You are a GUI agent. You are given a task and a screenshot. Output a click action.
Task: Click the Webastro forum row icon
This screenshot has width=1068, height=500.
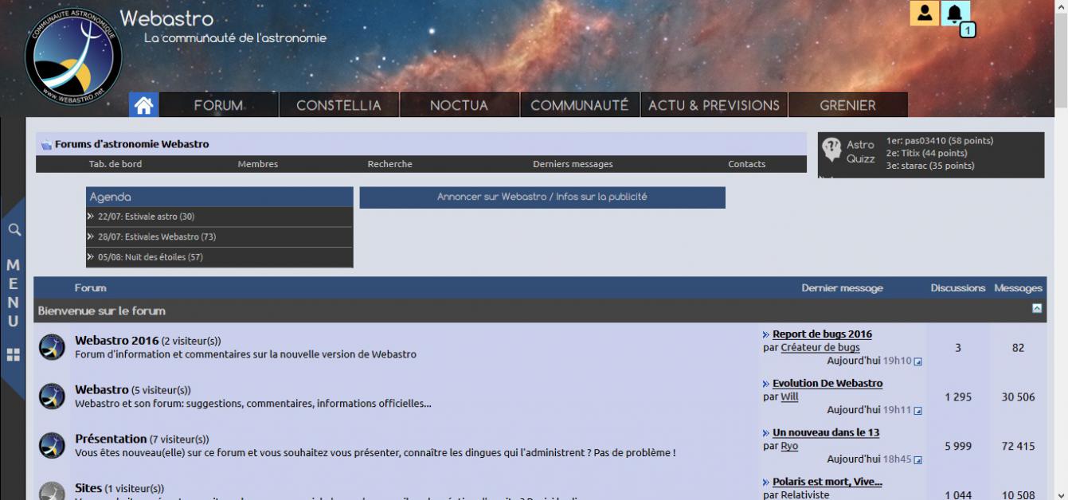coord(52,396)
